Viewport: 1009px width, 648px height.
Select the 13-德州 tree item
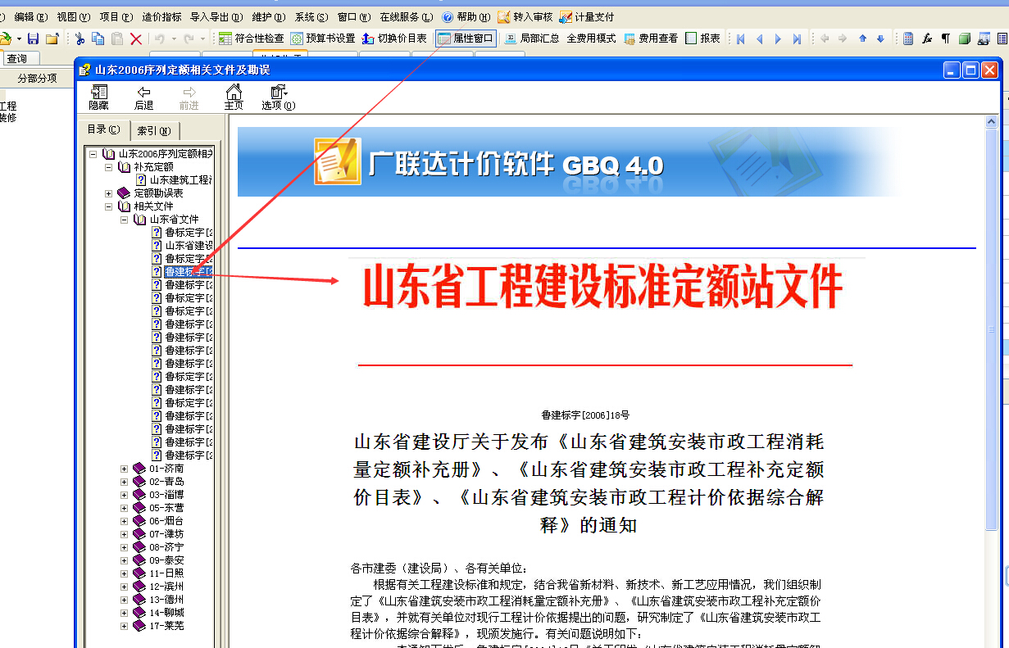click(x=166, y=600)
